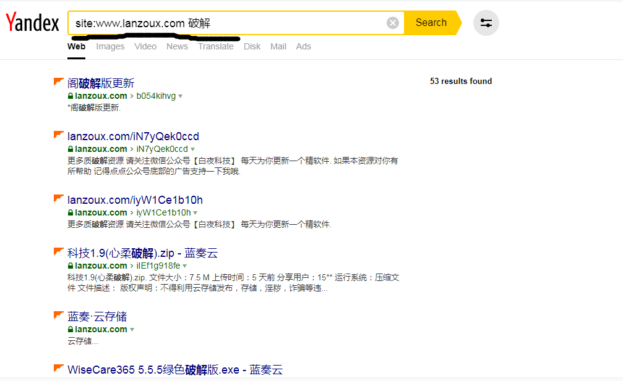Switch to Images tab
Viewport: 623px width, 381px height.
110,46
